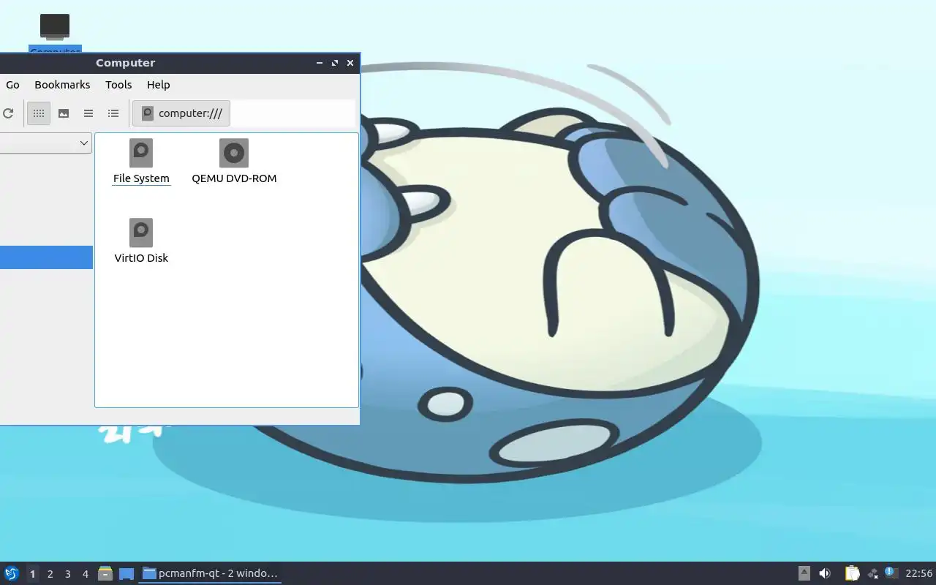Click the File System label text
936x585 pixels.
tap(141, 178)
